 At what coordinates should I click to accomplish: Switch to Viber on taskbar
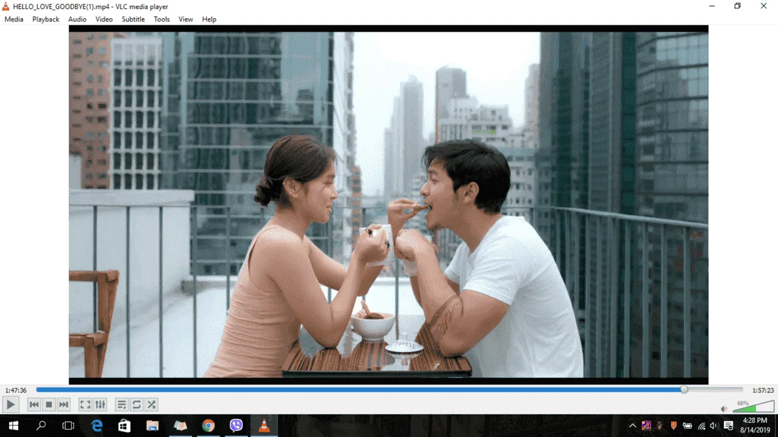pos(236,426)
